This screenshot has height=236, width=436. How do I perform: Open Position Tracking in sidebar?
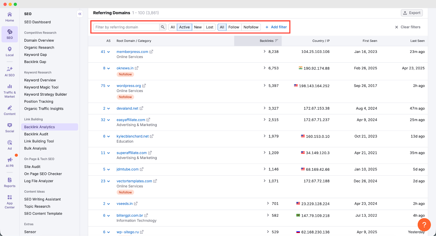pyautogui.click(x=39, y=102)
